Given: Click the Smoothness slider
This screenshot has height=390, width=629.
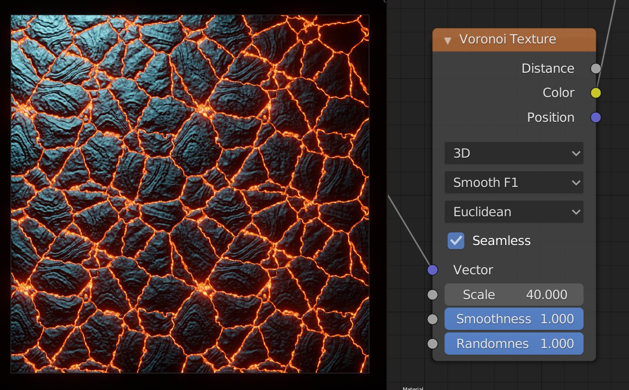Looking at the screenshot, I should tap(514, 319).
